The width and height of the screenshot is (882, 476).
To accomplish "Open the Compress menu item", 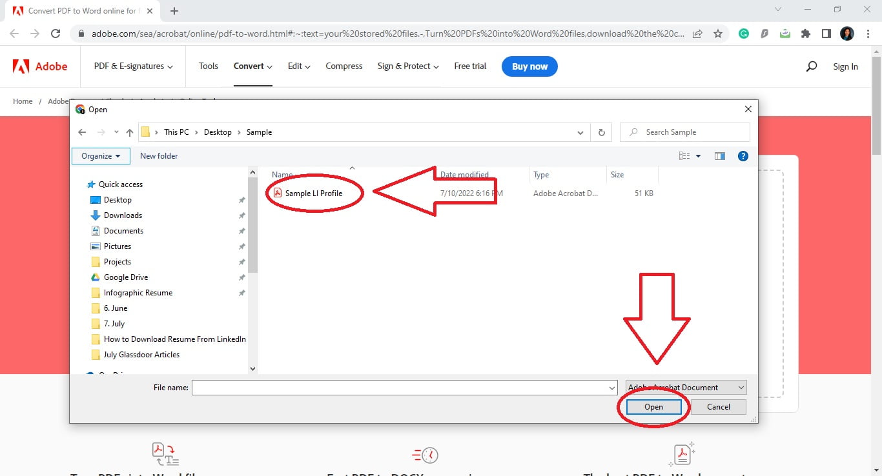I will pyautogui.click(x=344, y=66).
